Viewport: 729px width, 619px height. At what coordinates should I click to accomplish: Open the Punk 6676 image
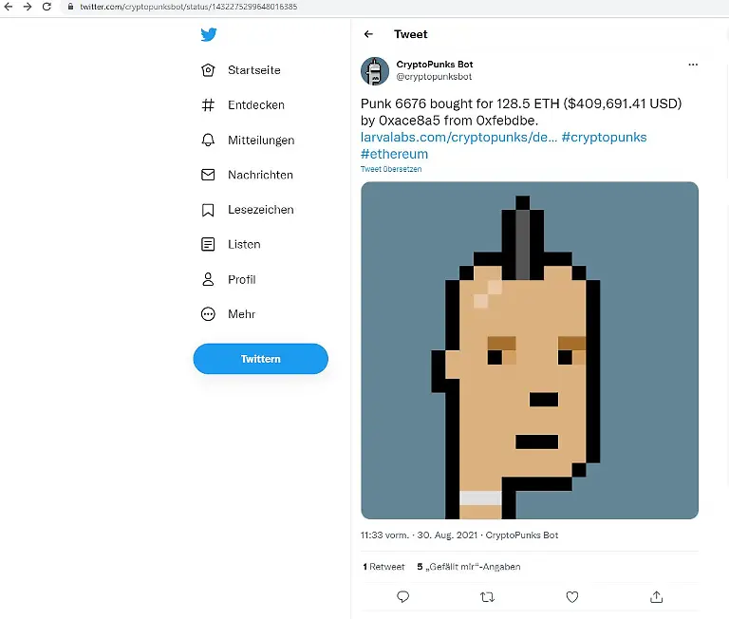[x=529, y=350]
